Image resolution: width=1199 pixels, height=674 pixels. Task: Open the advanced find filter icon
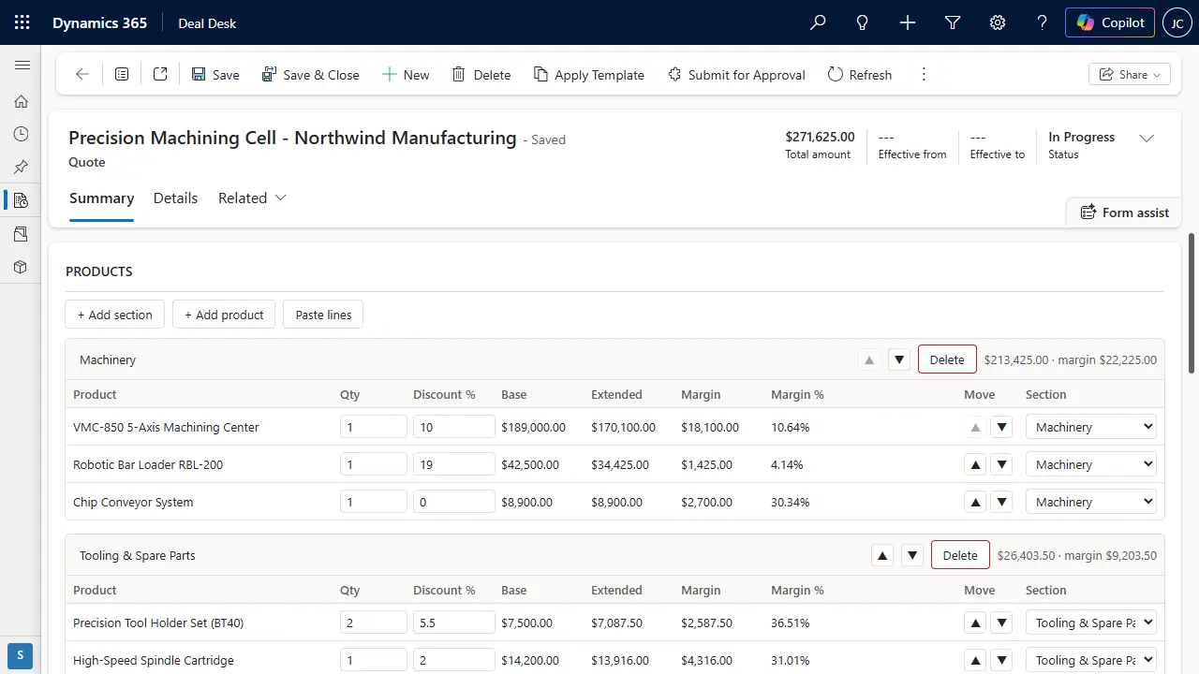tap(953, 22)
